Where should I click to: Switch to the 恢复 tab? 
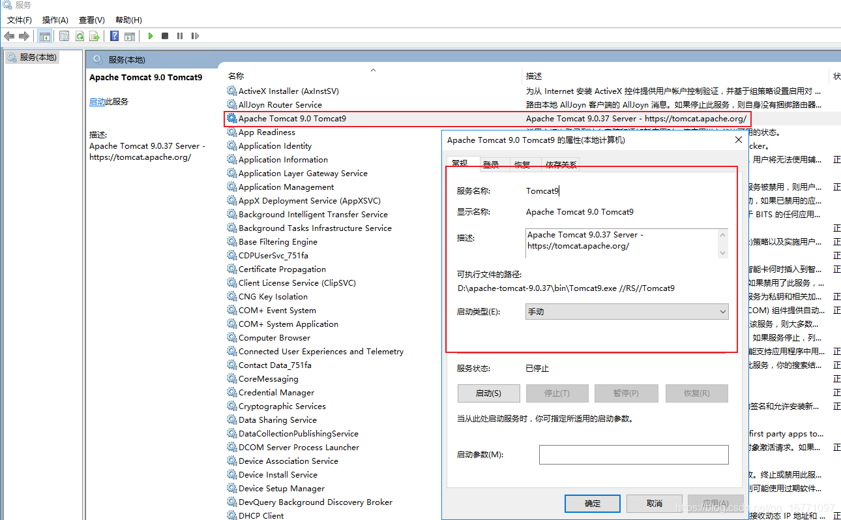click(522, 164)
